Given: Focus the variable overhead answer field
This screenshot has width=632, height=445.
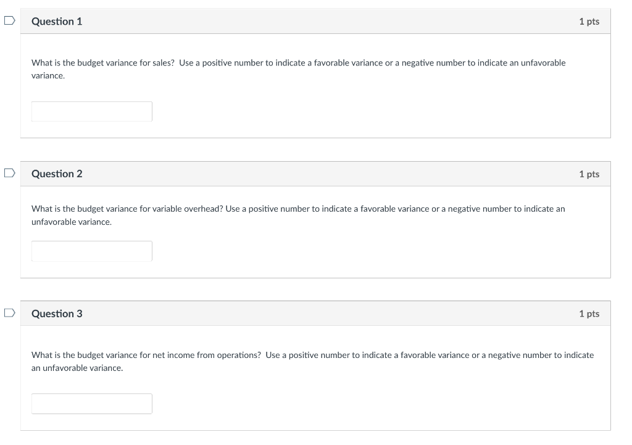Looking at the screenshot, I should click(x=92, y=251).
